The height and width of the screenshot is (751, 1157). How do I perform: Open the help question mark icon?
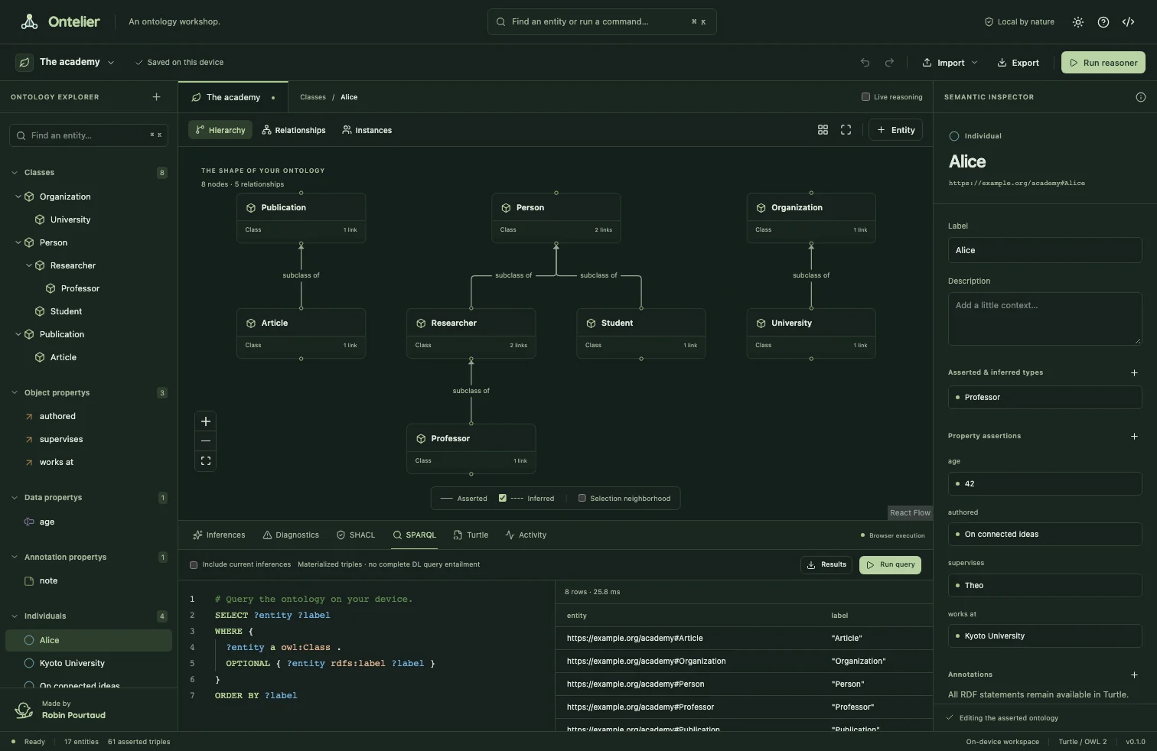point(1103,22)
